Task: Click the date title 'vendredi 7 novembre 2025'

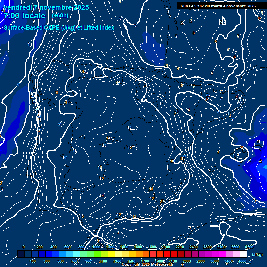Action: [x=46, y=7]
